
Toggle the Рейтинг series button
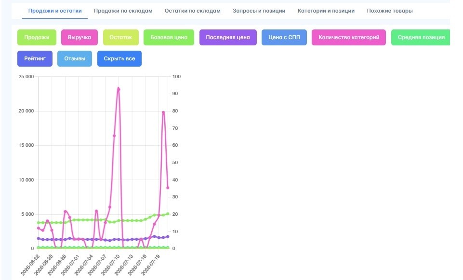point(35,58)
